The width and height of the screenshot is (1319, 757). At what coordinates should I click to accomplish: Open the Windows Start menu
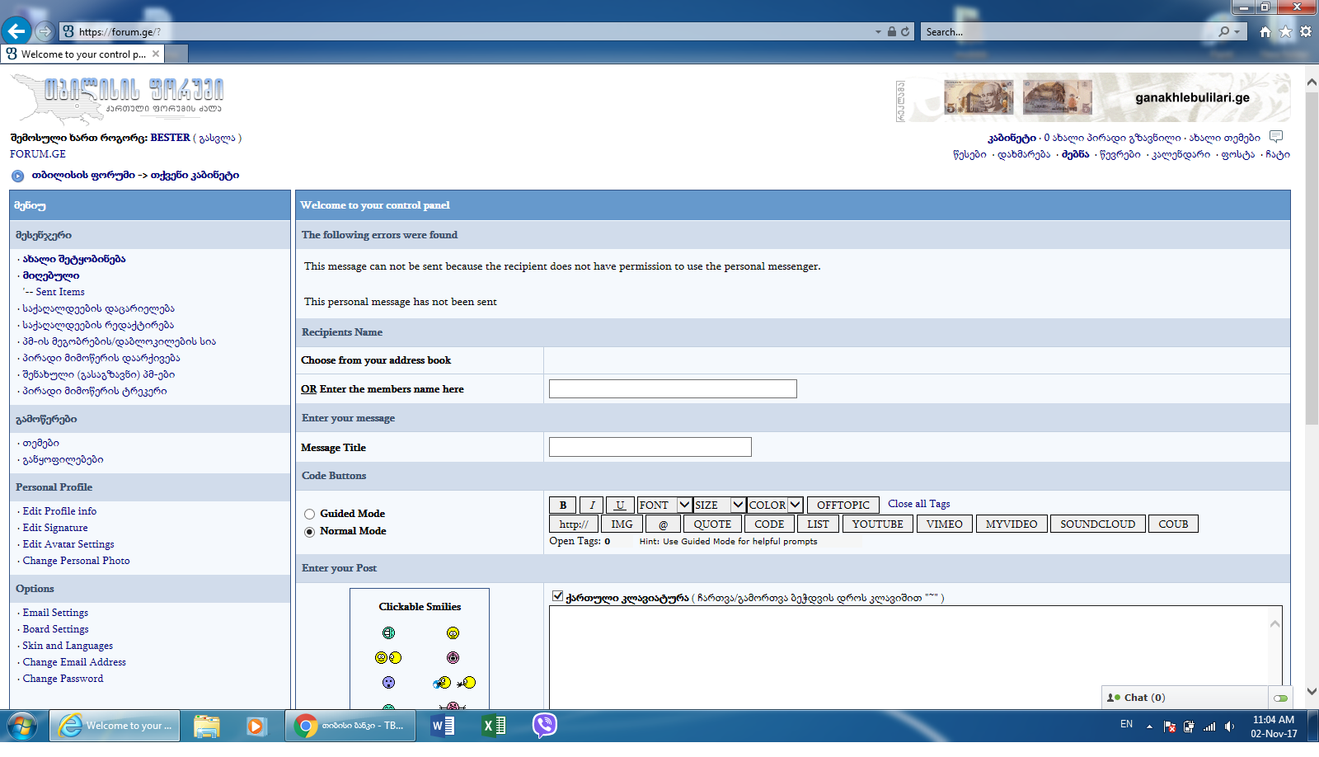[x=22, y=726]
